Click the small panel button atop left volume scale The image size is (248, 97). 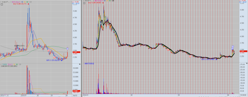80,64
